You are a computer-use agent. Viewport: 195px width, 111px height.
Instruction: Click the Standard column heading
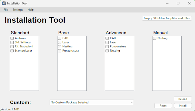20,33
